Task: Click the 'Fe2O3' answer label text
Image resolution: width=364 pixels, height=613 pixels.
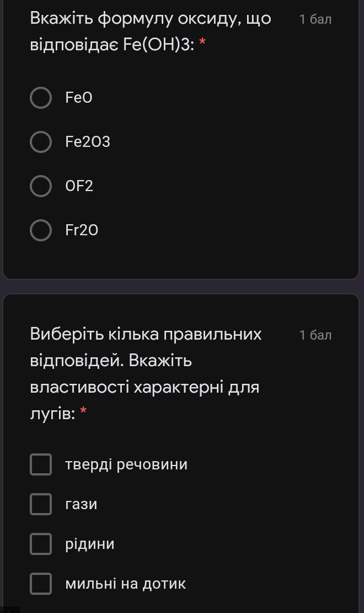Action: pos(88,142)
